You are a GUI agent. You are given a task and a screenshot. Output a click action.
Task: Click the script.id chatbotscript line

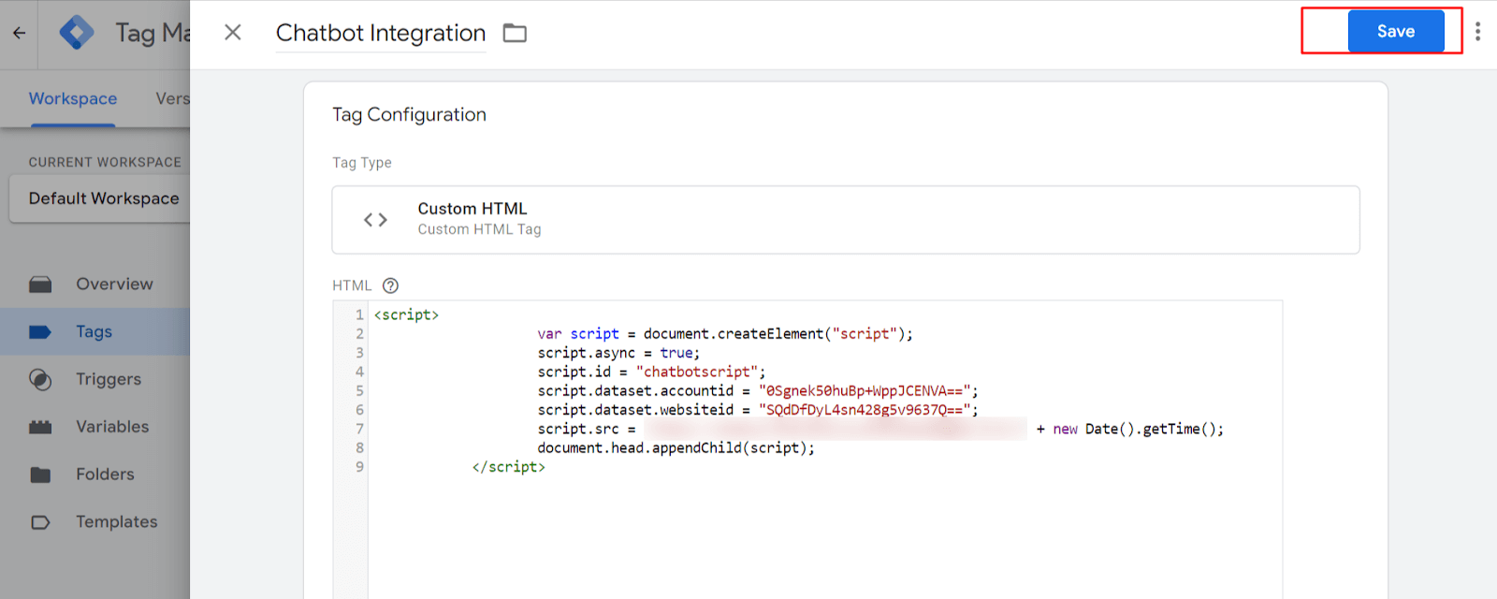tap(651, 372)
